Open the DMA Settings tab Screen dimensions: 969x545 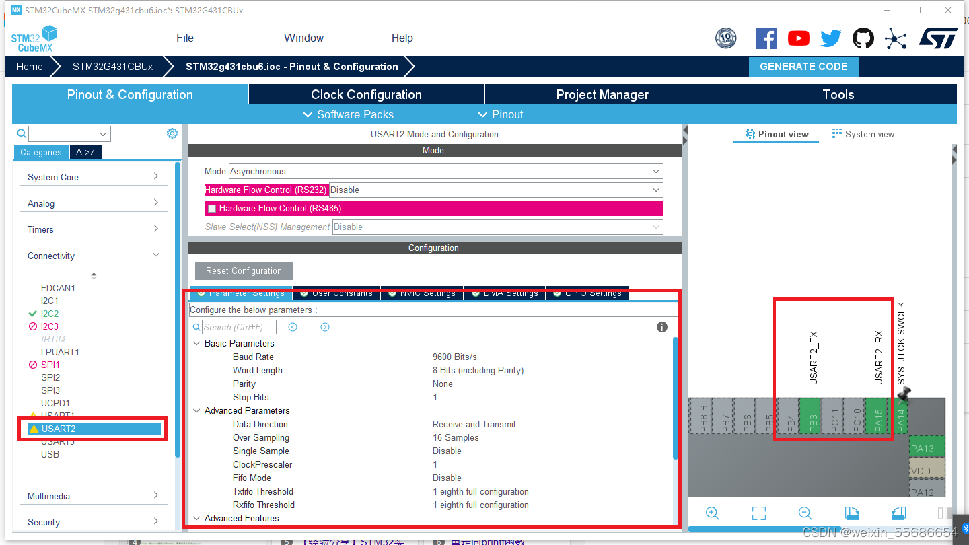tap(505, 293)
